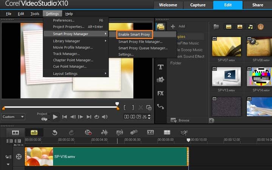This screenshot has height=170, width=272.
Task: Jump to the start of clip
Action: (x=65, y=117)
